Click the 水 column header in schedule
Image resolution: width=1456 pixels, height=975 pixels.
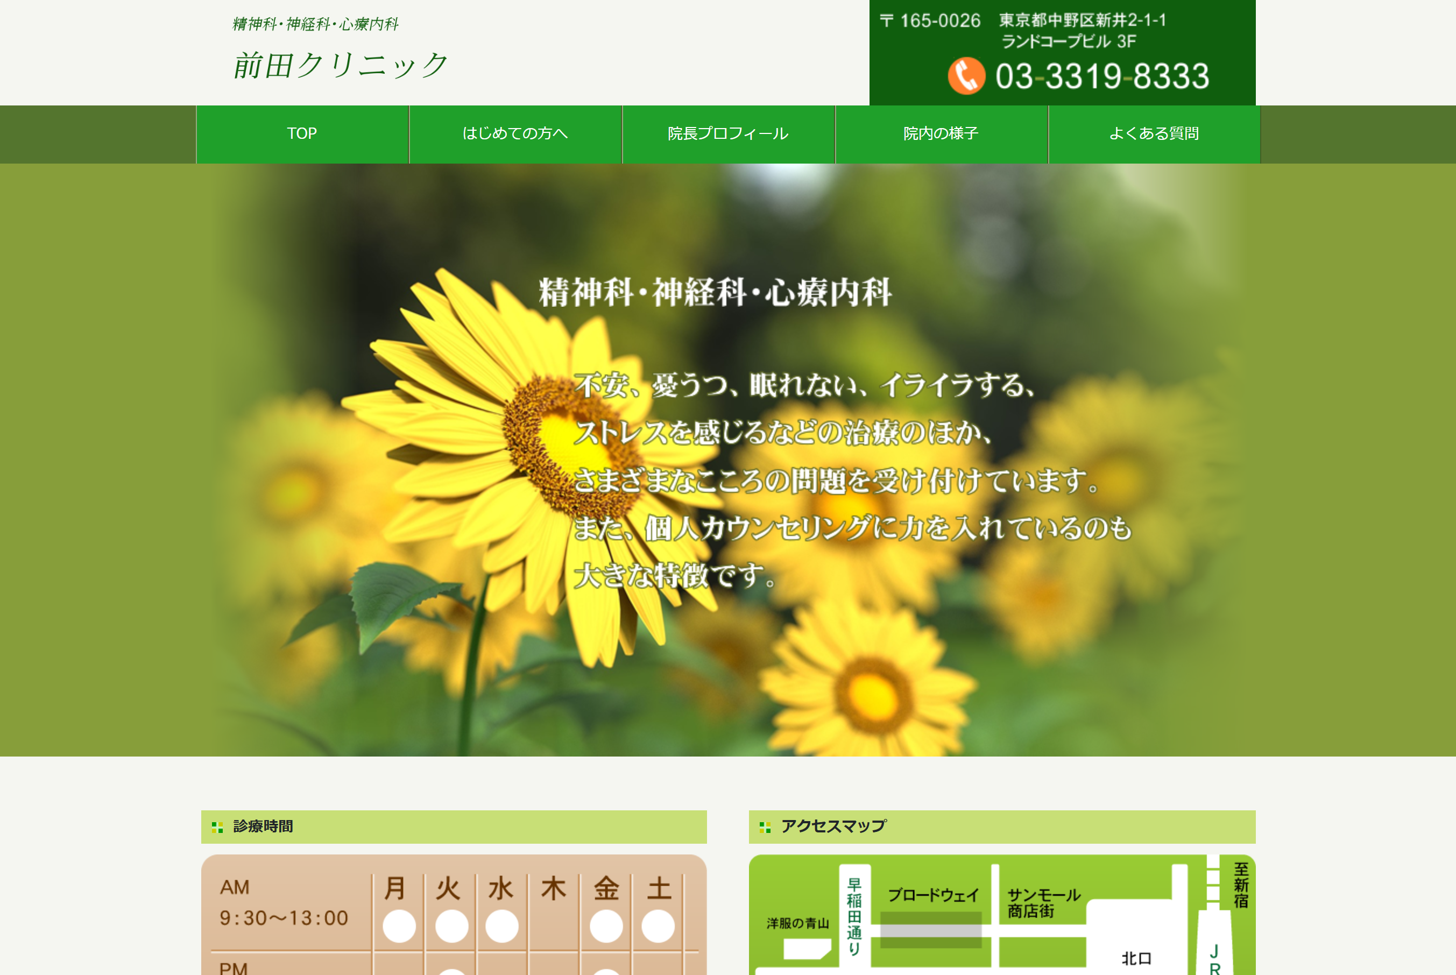click(501, 888)
